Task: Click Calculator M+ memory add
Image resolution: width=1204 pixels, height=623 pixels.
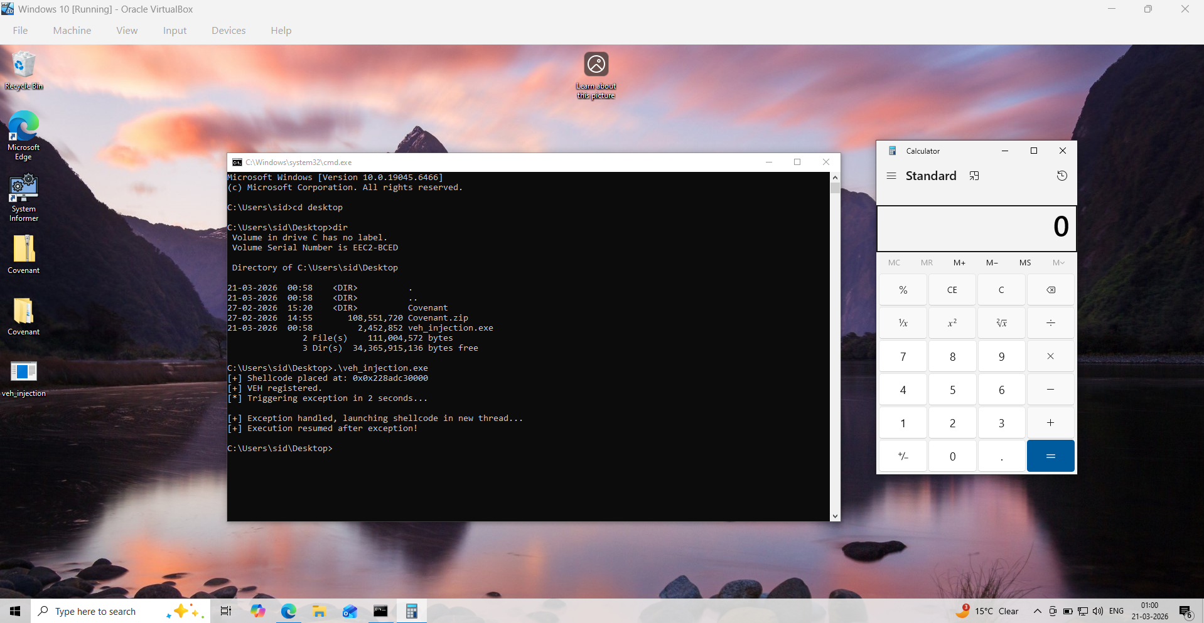Action: pos(959,263)
